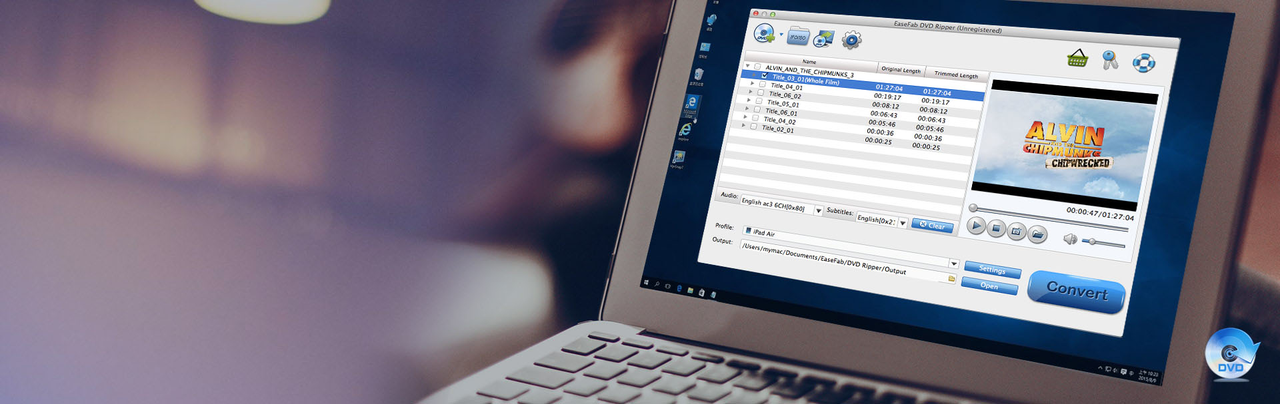Uncheck the Title_03_01(Whole Film) checkbox
The height and width of the screenshot is (404, 1280).
[764, 76]
